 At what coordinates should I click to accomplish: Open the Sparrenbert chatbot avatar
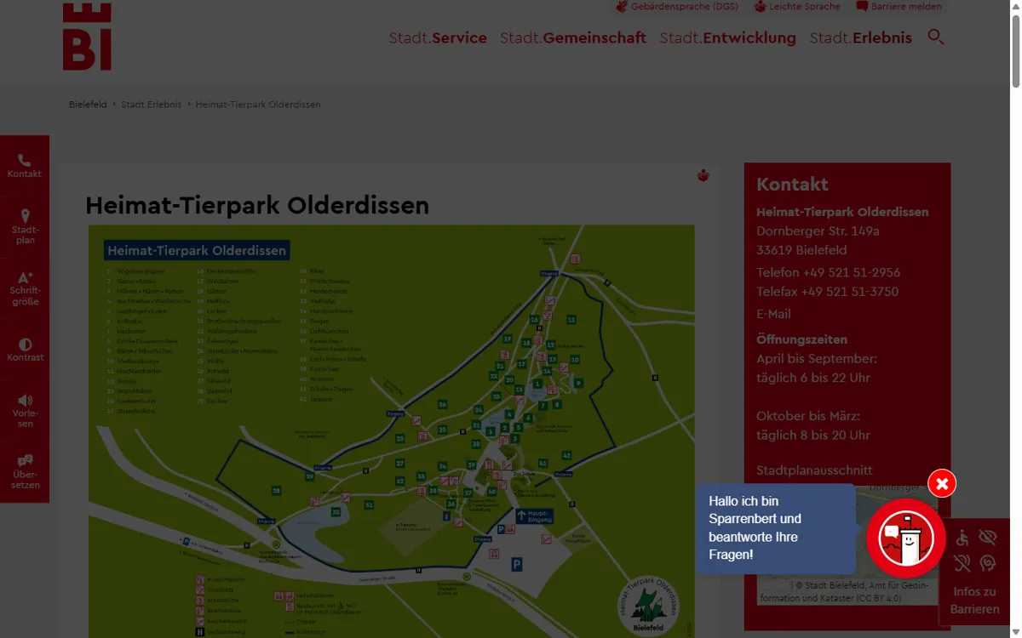pyautogui.click(x=906, y=538)
